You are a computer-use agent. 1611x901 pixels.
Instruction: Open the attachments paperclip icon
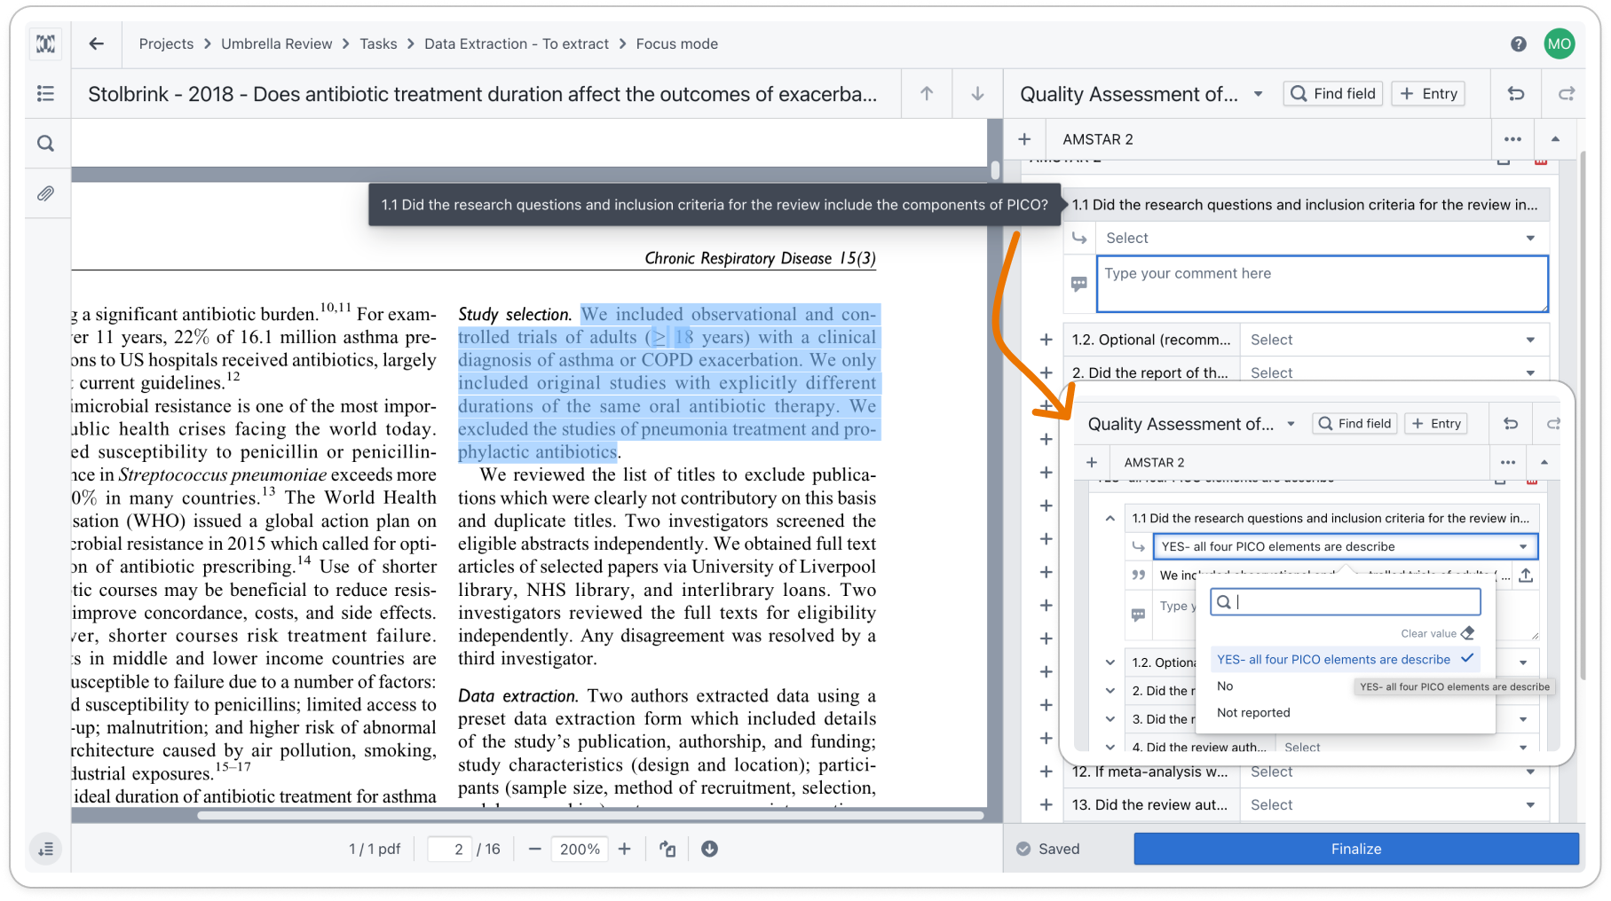point(45,192)
